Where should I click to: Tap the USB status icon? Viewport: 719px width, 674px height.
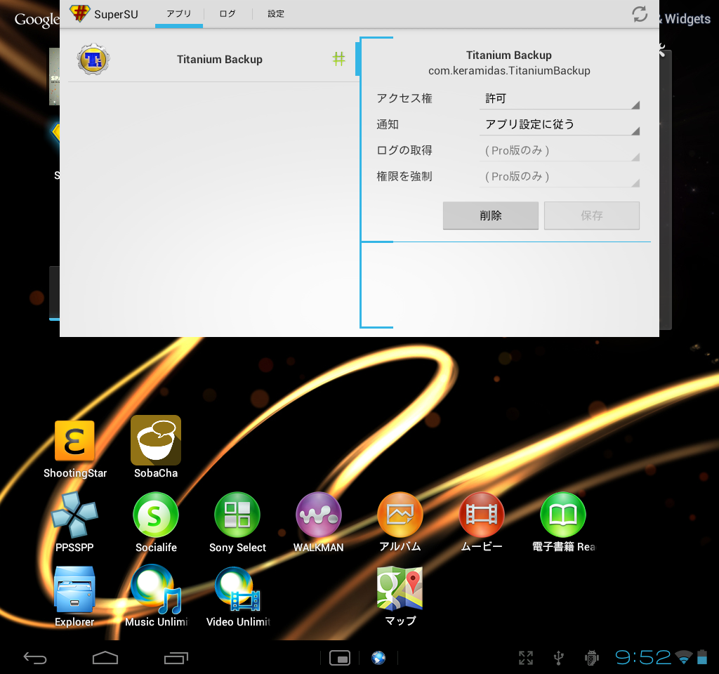(x=558, y=658)
